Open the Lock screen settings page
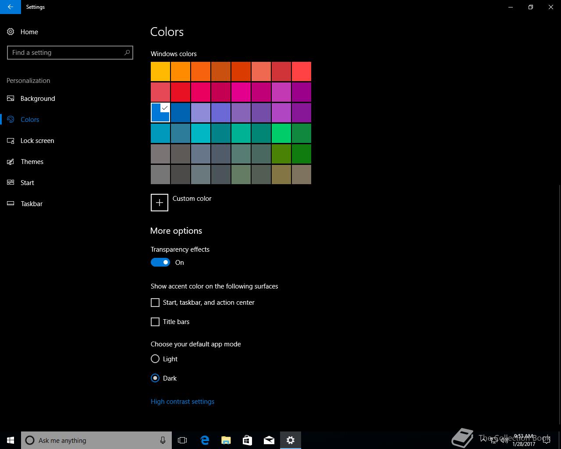 coord(37,141)
